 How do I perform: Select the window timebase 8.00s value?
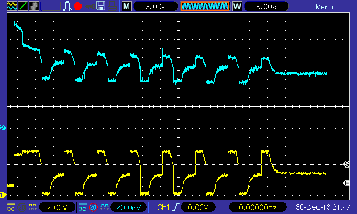266,6
